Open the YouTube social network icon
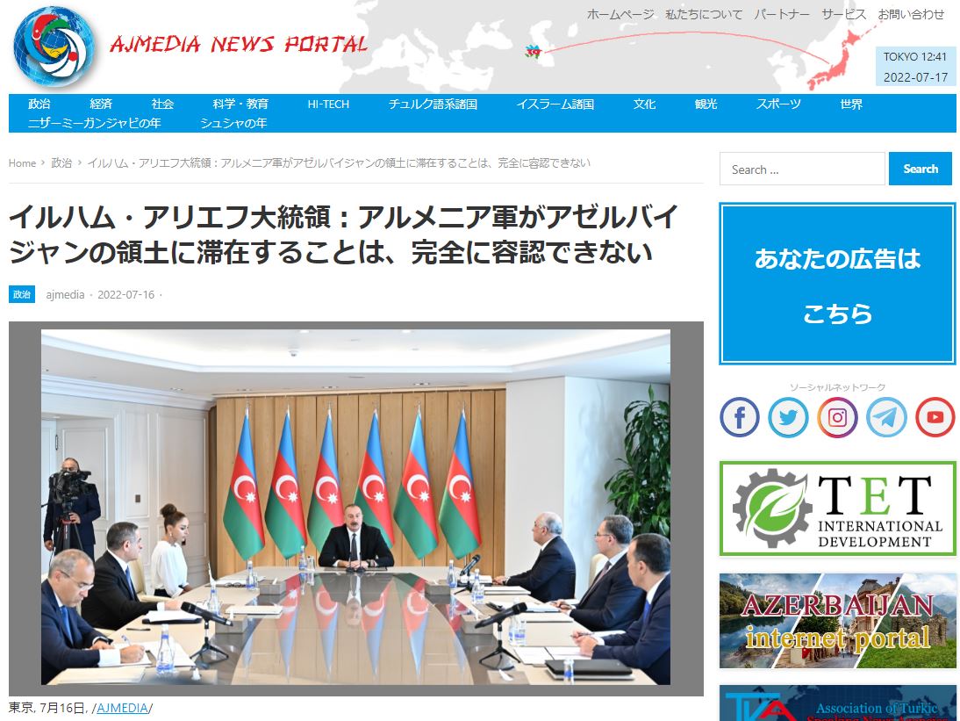Viewport: 960px width, 721px height. [x=935, y=418]
